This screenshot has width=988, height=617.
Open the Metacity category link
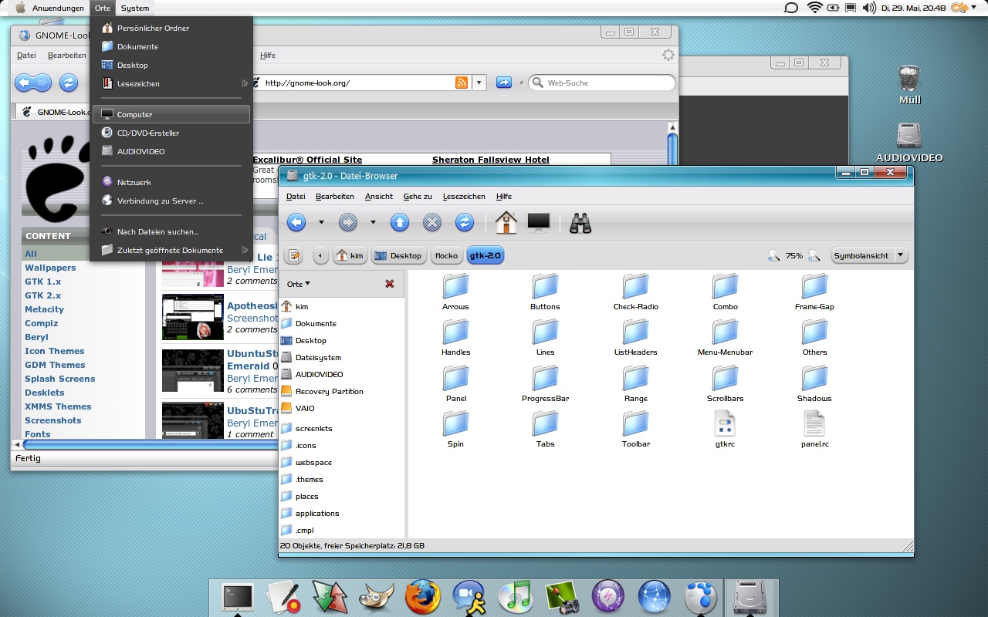coord(45,309)
